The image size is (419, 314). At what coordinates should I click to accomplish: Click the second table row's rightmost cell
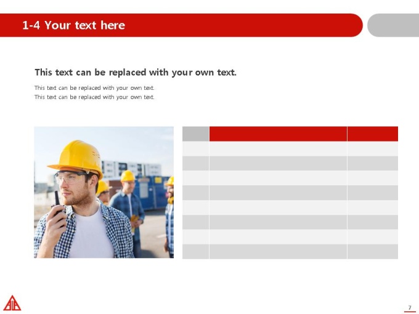pos(373,163)
